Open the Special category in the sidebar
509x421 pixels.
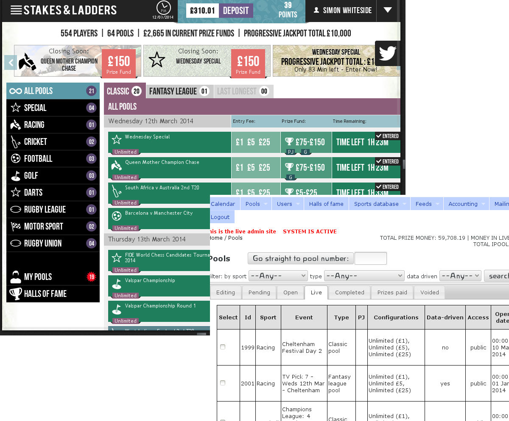(x=53, y=108)
